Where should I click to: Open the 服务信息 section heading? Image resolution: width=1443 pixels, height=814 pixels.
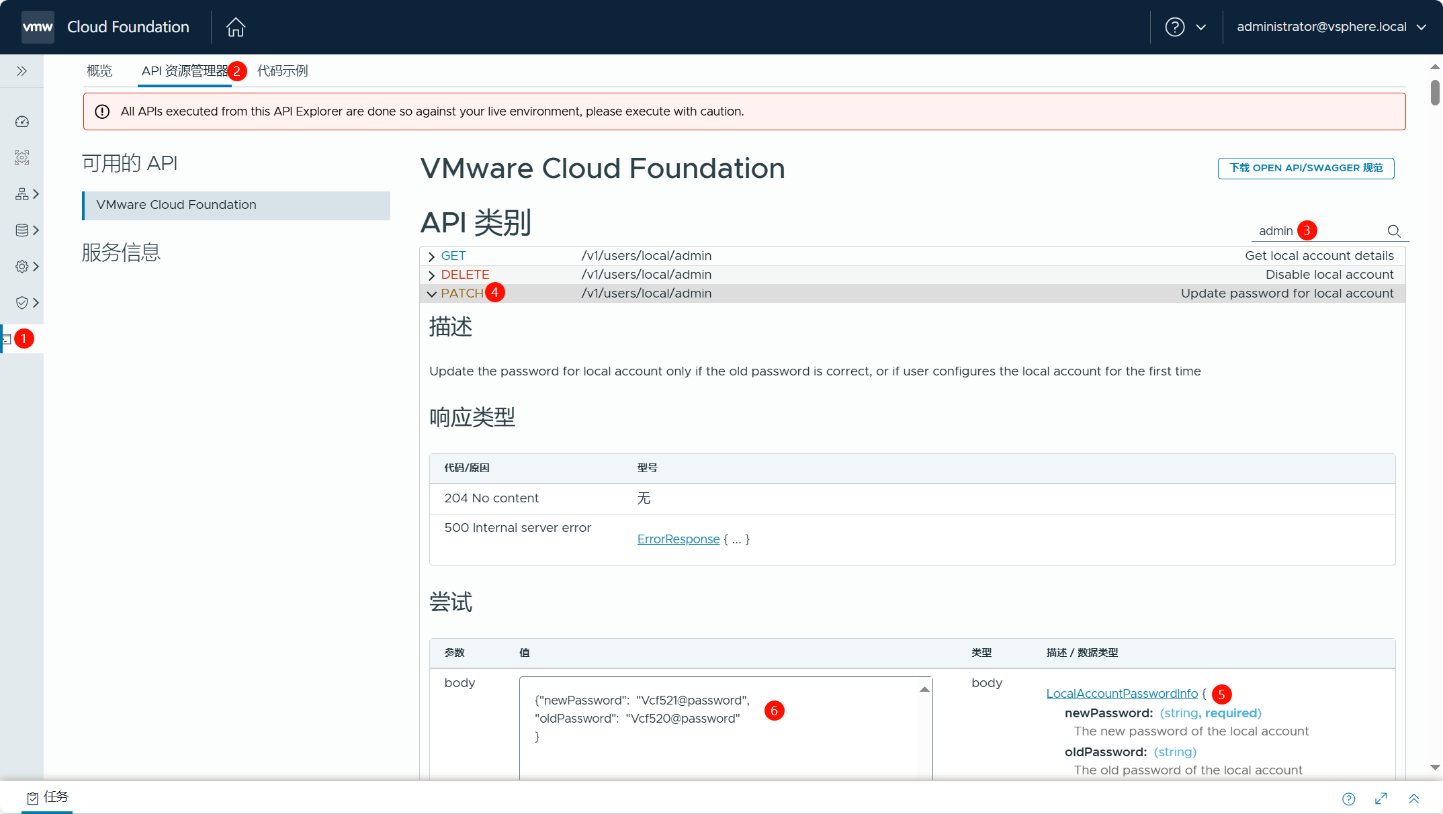click(x=121, y=253)
